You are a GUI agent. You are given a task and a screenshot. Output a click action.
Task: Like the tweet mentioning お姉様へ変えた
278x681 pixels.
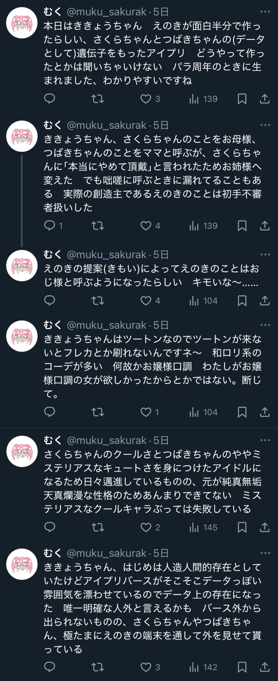146,226
